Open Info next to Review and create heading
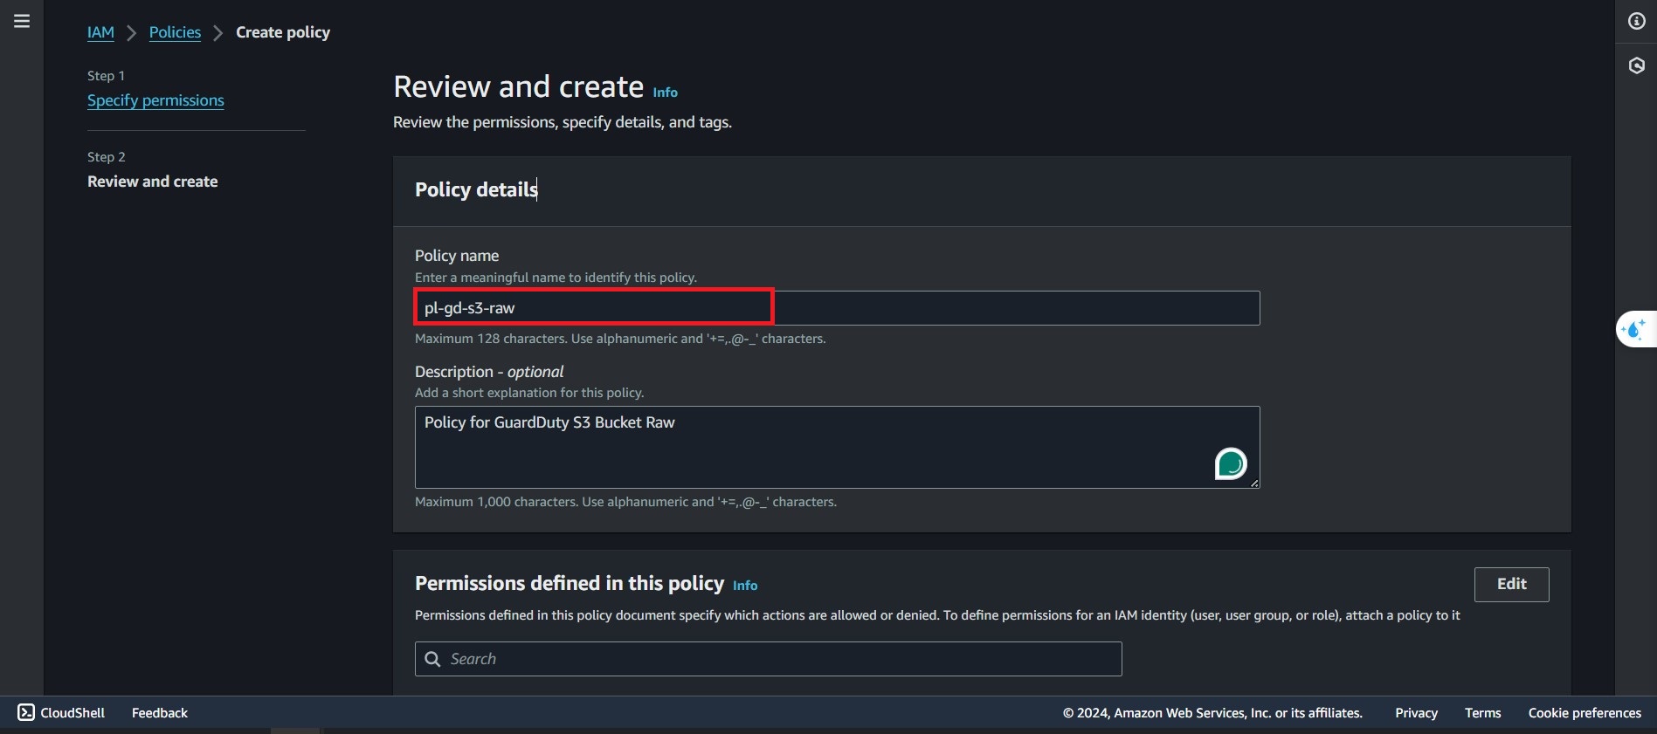This screenshot has width=1657, height=734. [x=665, y=93]
